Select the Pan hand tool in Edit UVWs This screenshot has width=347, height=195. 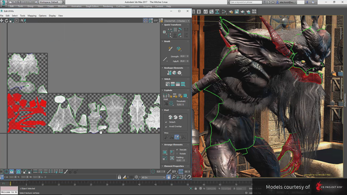[x=169, y=177]
